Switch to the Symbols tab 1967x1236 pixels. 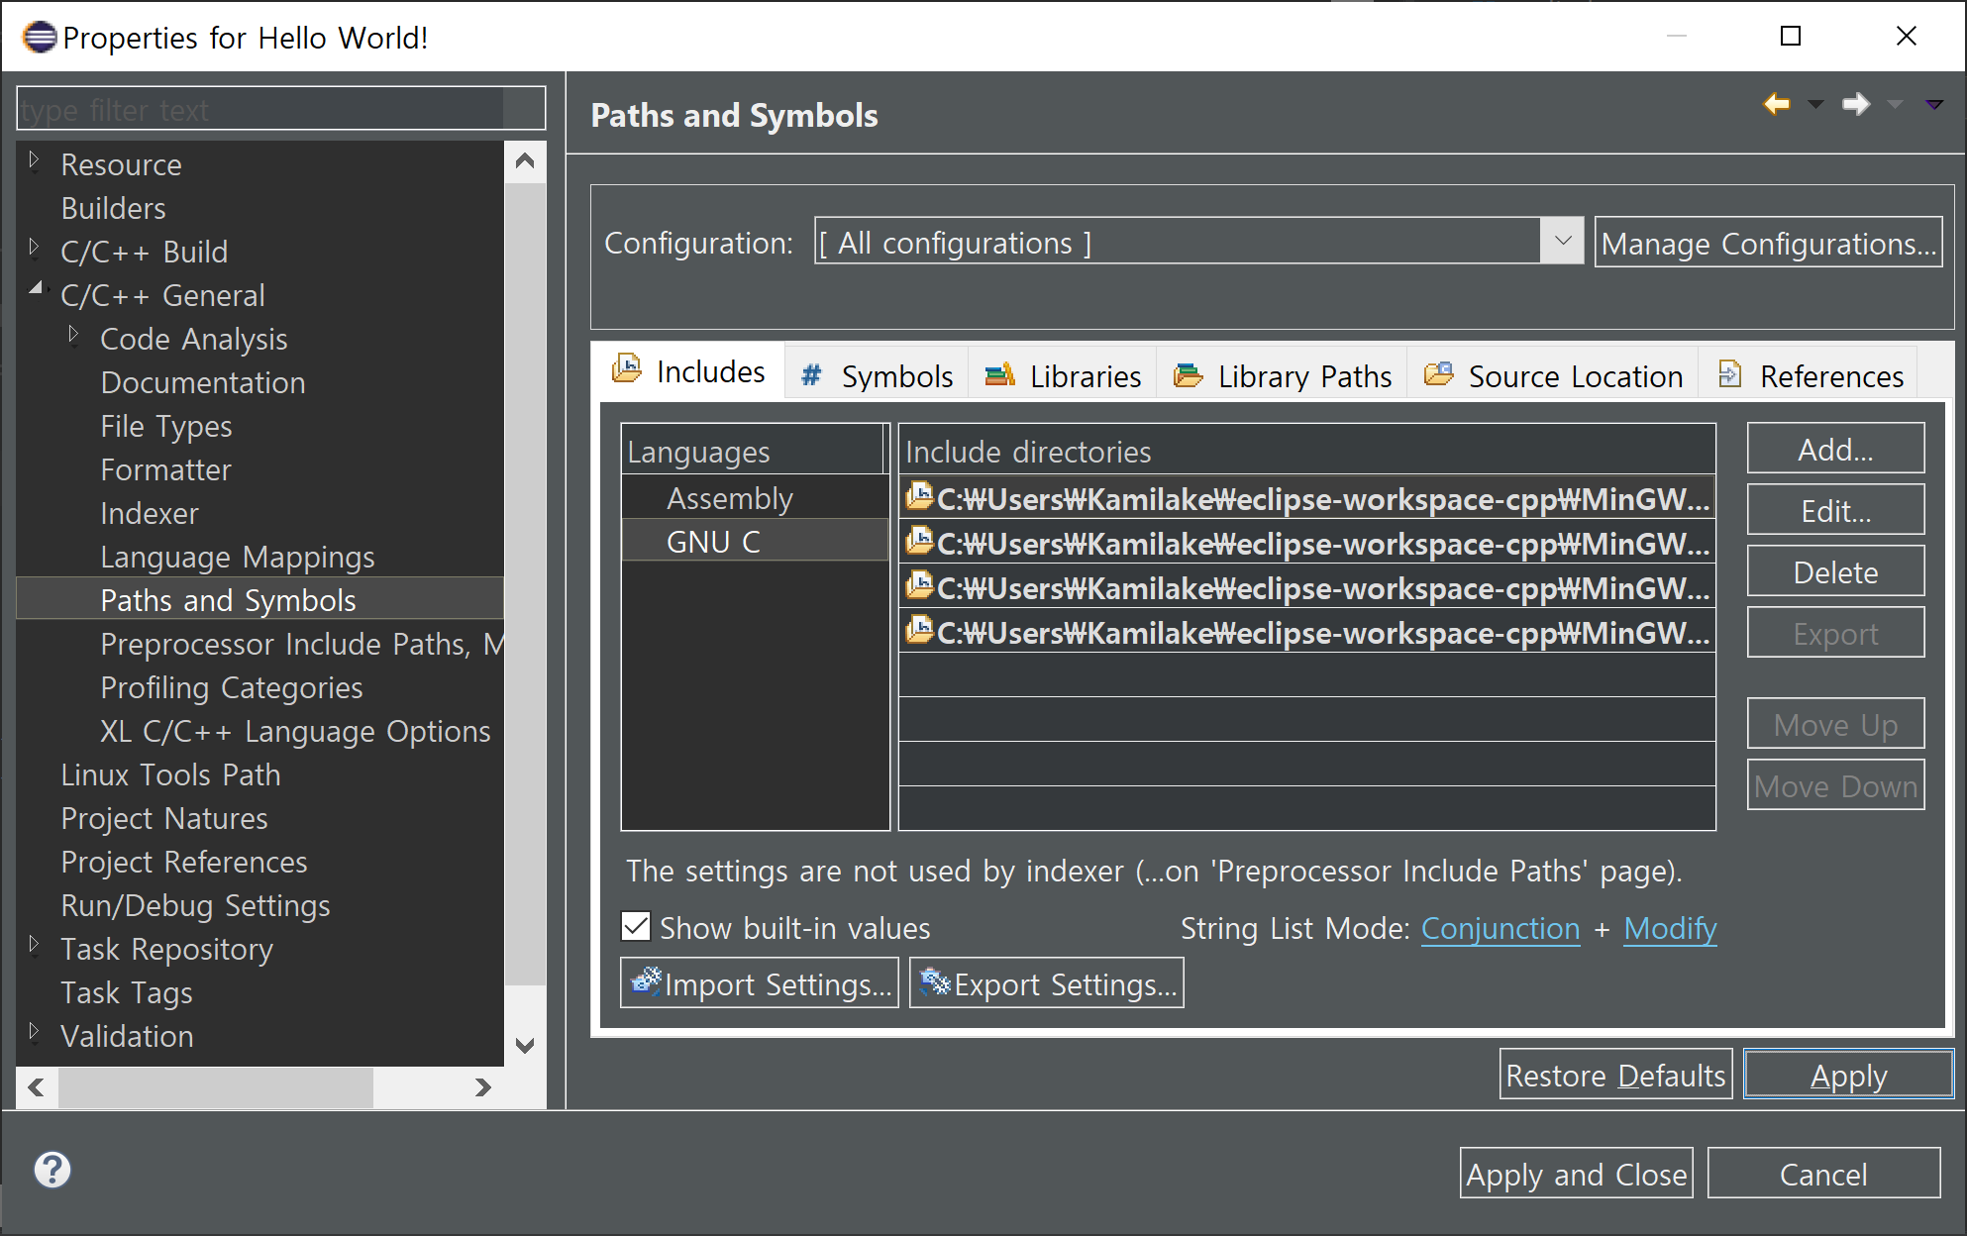click(878, 376)
